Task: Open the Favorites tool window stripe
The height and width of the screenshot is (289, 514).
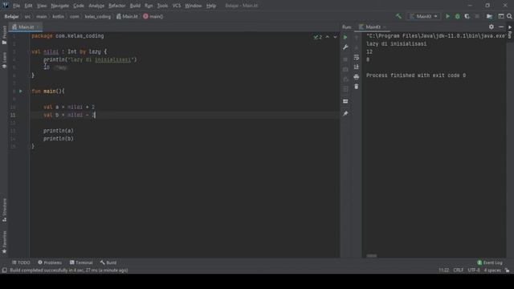Action: [4, 242]
